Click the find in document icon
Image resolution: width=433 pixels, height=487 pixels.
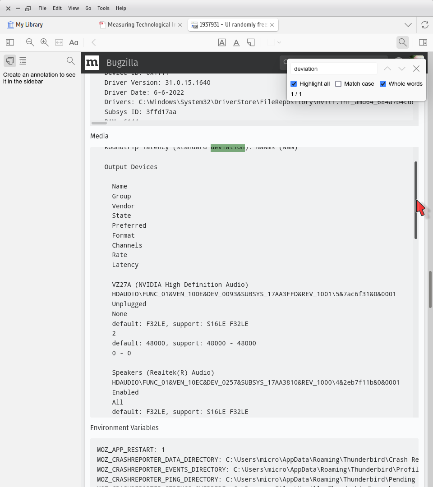pos(403,42)
